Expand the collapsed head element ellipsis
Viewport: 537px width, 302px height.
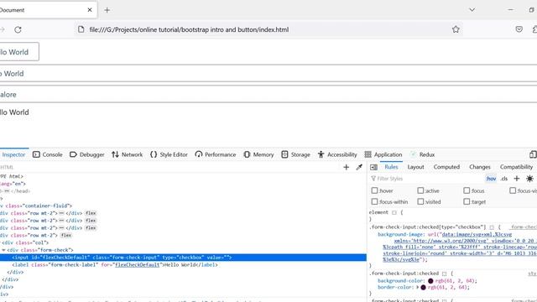click(x=7, y=191)
